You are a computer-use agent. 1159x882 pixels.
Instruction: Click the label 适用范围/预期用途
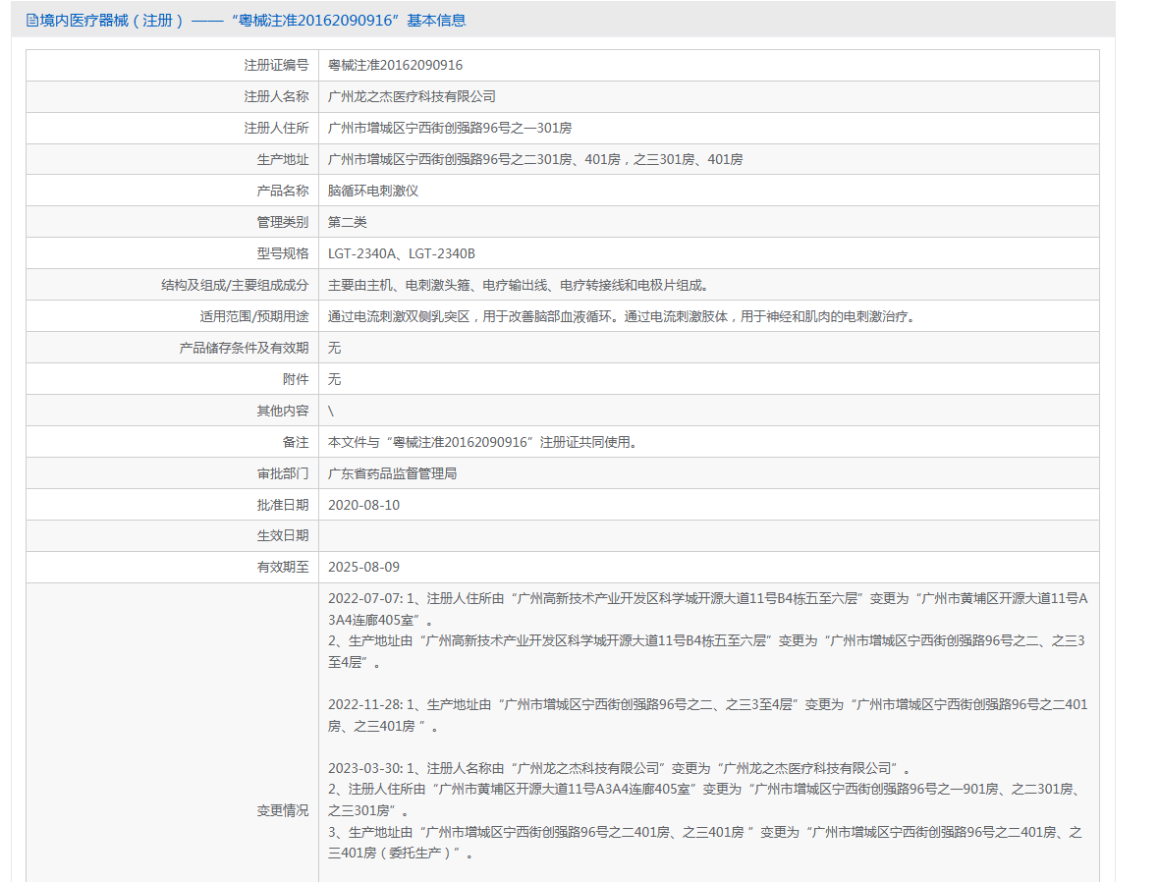click(x=254, y=316)
